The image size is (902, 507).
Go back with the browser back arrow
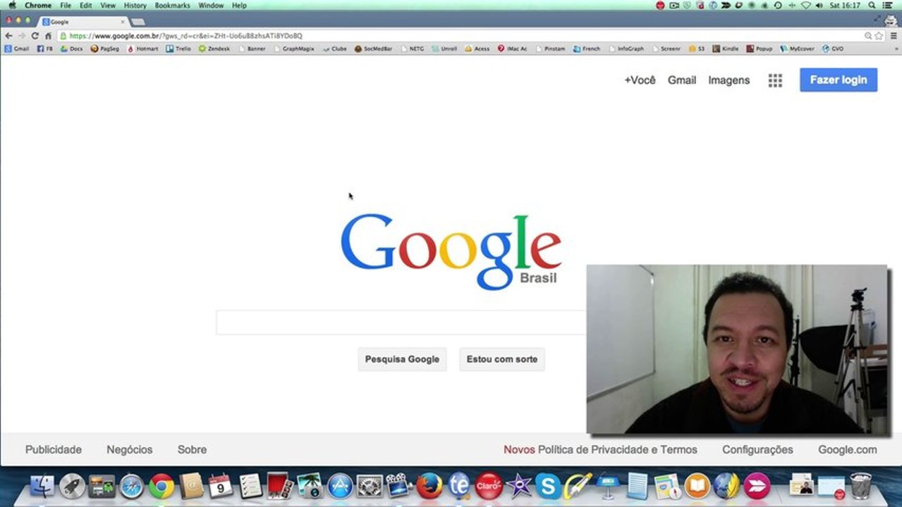click(8, 35)
